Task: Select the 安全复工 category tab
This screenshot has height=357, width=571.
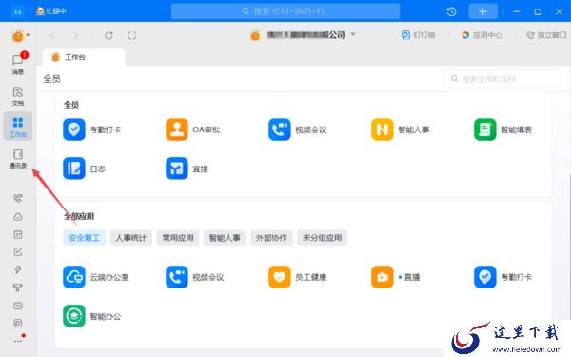Action: (84, 238)
